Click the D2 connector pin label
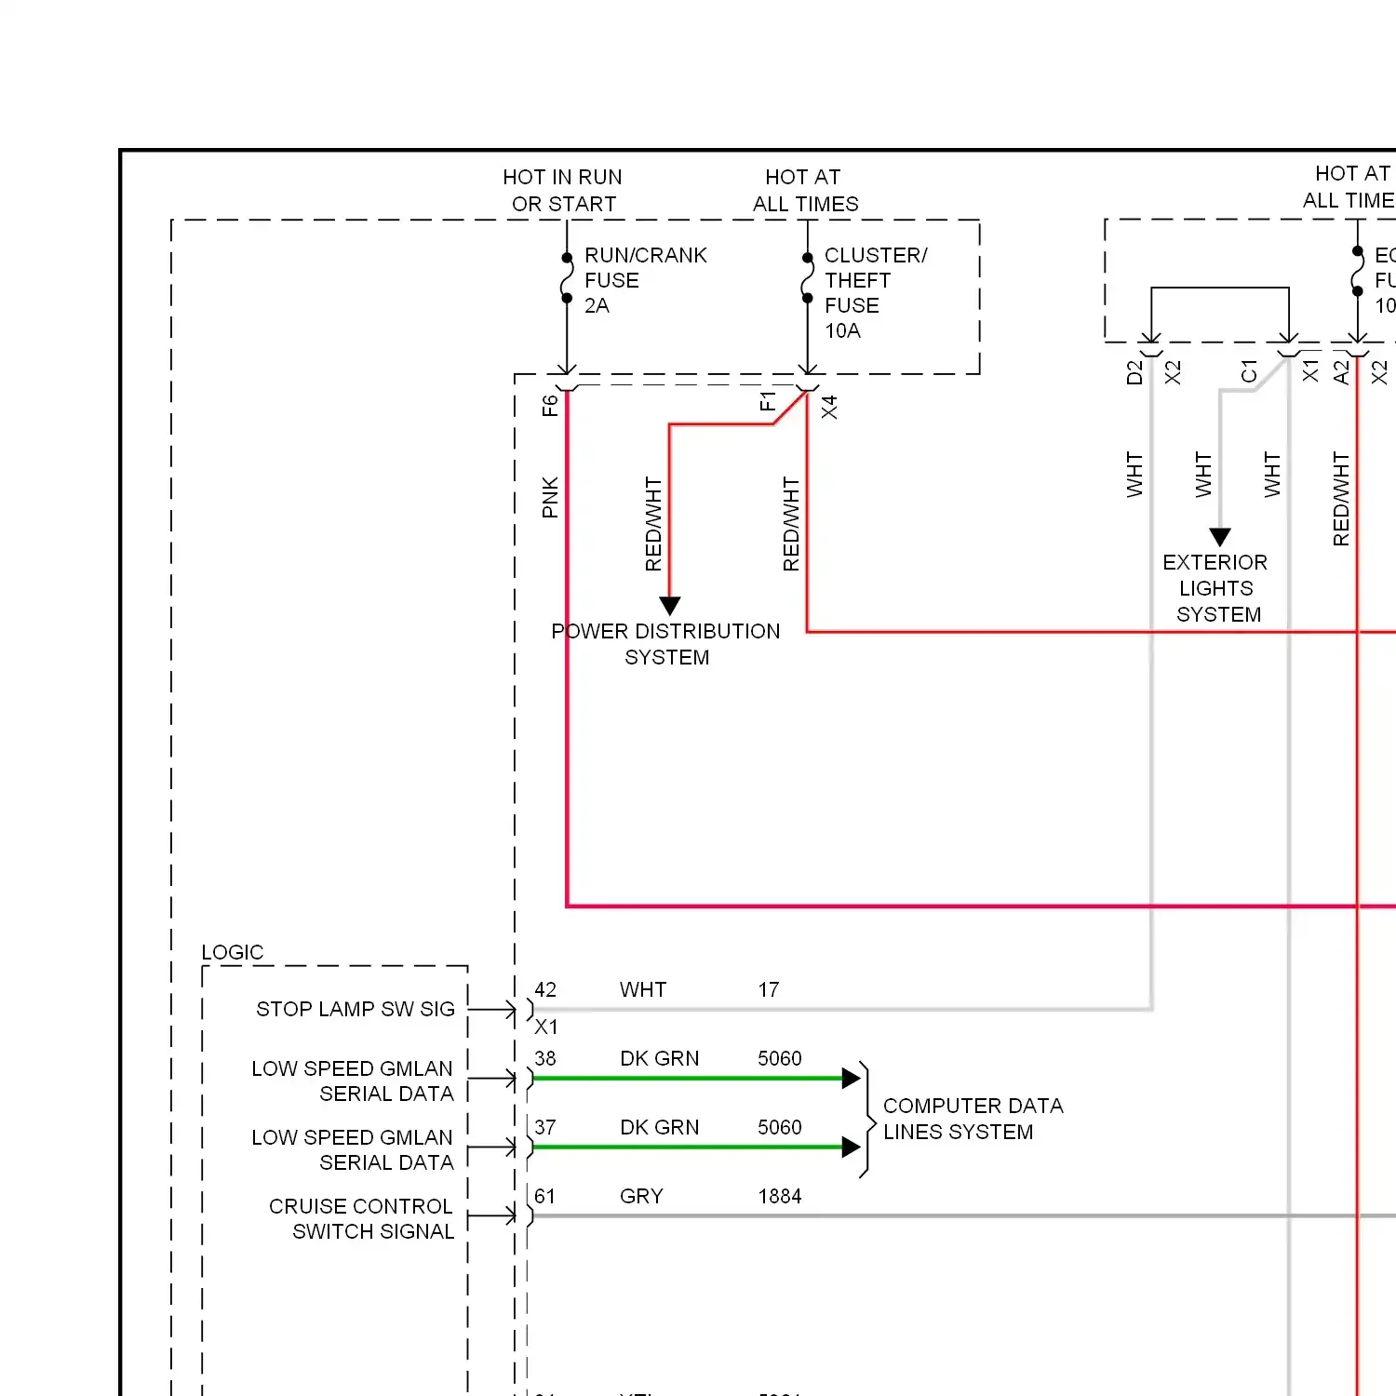 tap(1134, 373)
